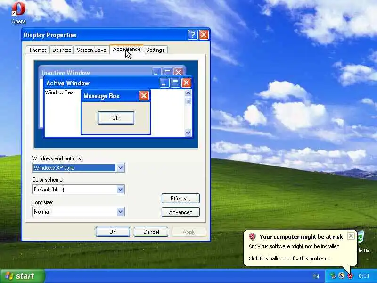377x283 pixels.
Task: Click the "Font size:" label
Action: pyautogui.click(x=42, y=202)
